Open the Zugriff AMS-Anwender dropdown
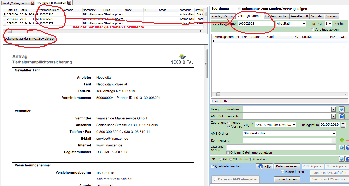349x186 pixels. pyautogui.click(x=294, y=125)
